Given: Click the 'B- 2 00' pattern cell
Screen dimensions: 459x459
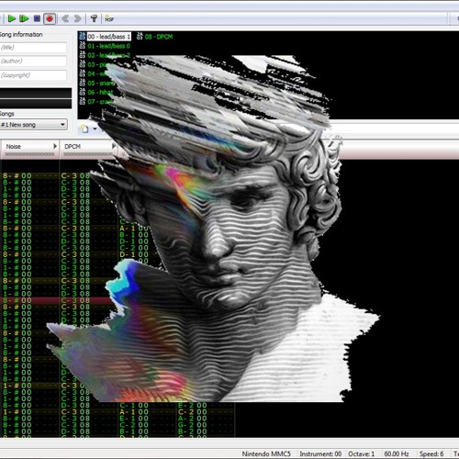Looking at the screenshot, I should click(193, 431).
